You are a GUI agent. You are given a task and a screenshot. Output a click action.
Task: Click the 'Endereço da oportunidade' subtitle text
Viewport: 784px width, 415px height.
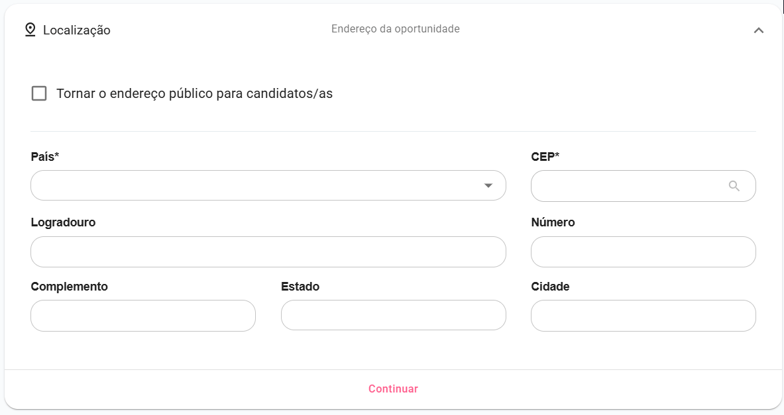tap(395, 28)
